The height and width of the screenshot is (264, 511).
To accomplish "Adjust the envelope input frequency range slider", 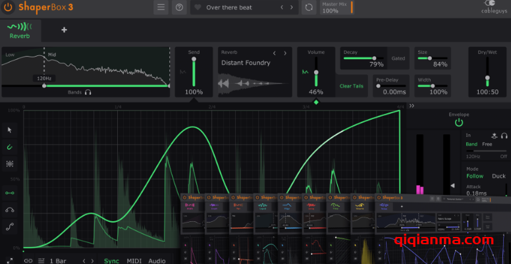I will pos(486,151).
